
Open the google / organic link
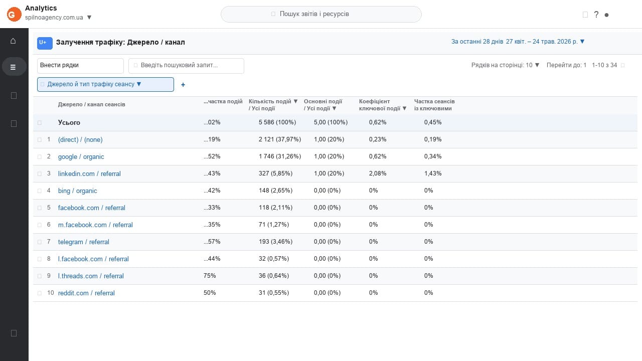[x=81, y=156]
